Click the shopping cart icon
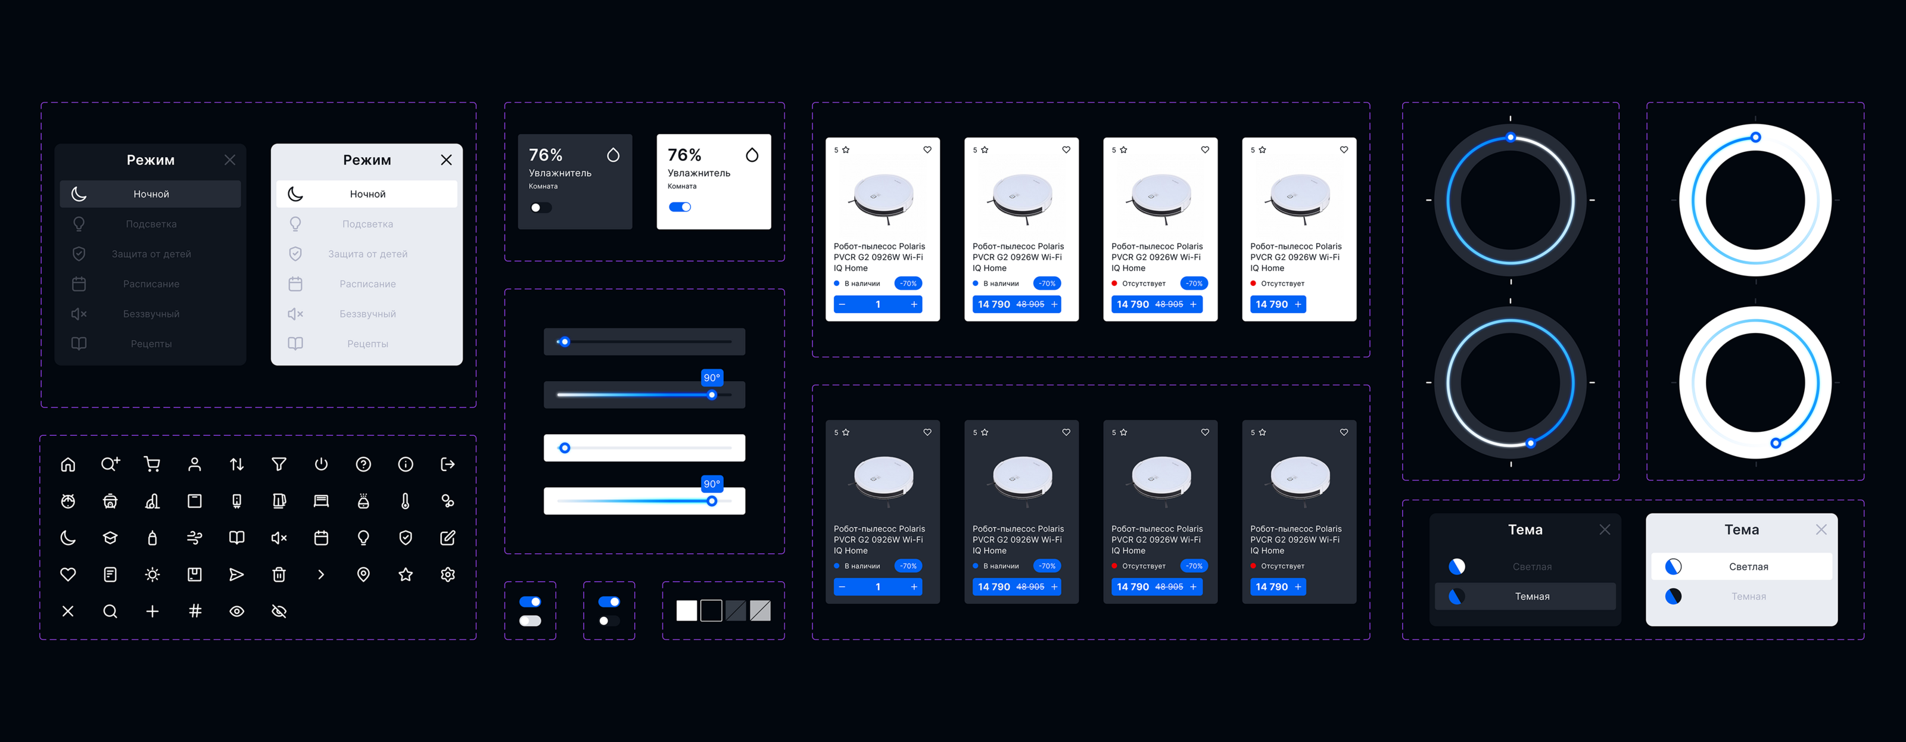The width and height of the screenshot is (1906, 742). click(152, 464)
